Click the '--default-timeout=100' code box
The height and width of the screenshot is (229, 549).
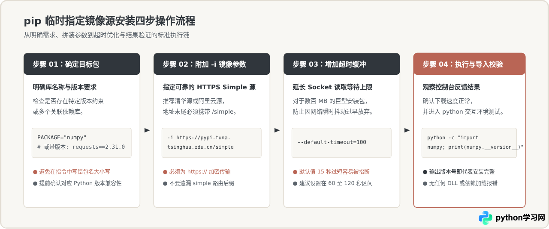click(x=341, y=143)
